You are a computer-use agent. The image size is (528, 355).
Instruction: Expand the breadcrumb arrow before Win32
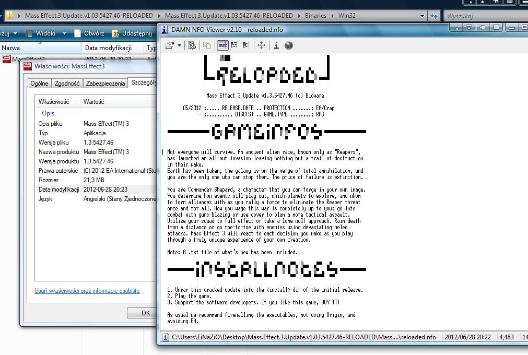point(332,16)
